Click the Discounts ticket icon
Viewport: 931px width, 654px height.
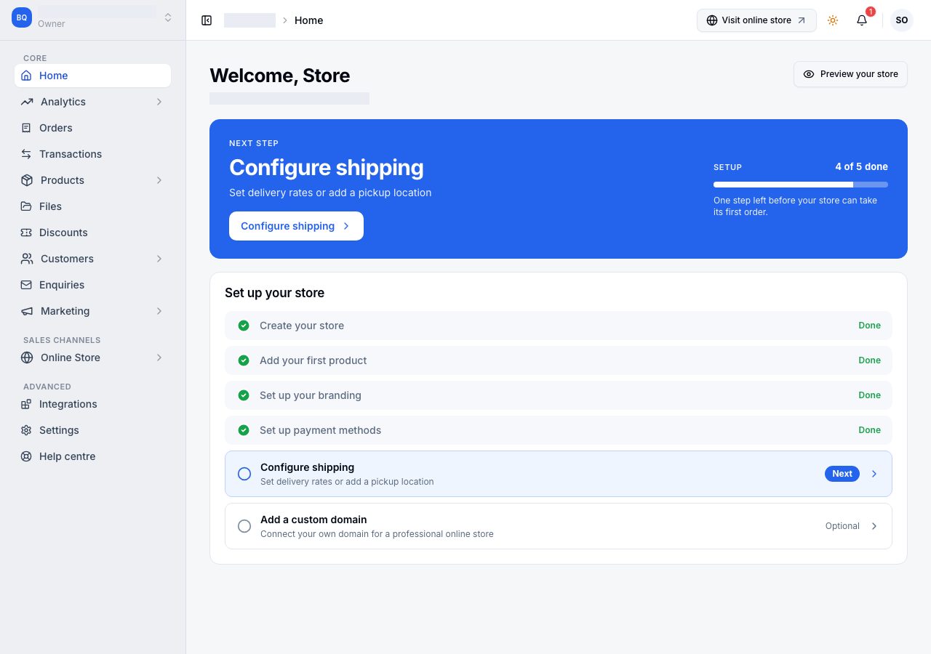[x=26, y=233]
